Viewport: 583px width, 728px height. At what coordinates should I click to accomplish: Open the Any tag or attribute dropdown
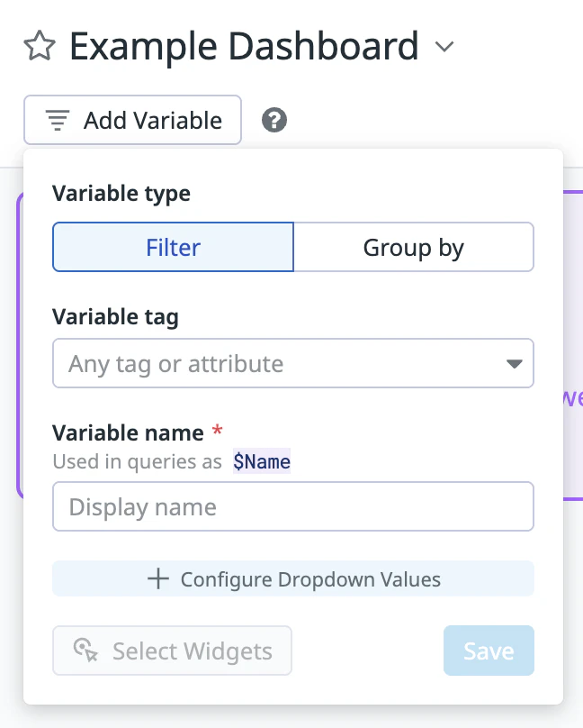293,363
